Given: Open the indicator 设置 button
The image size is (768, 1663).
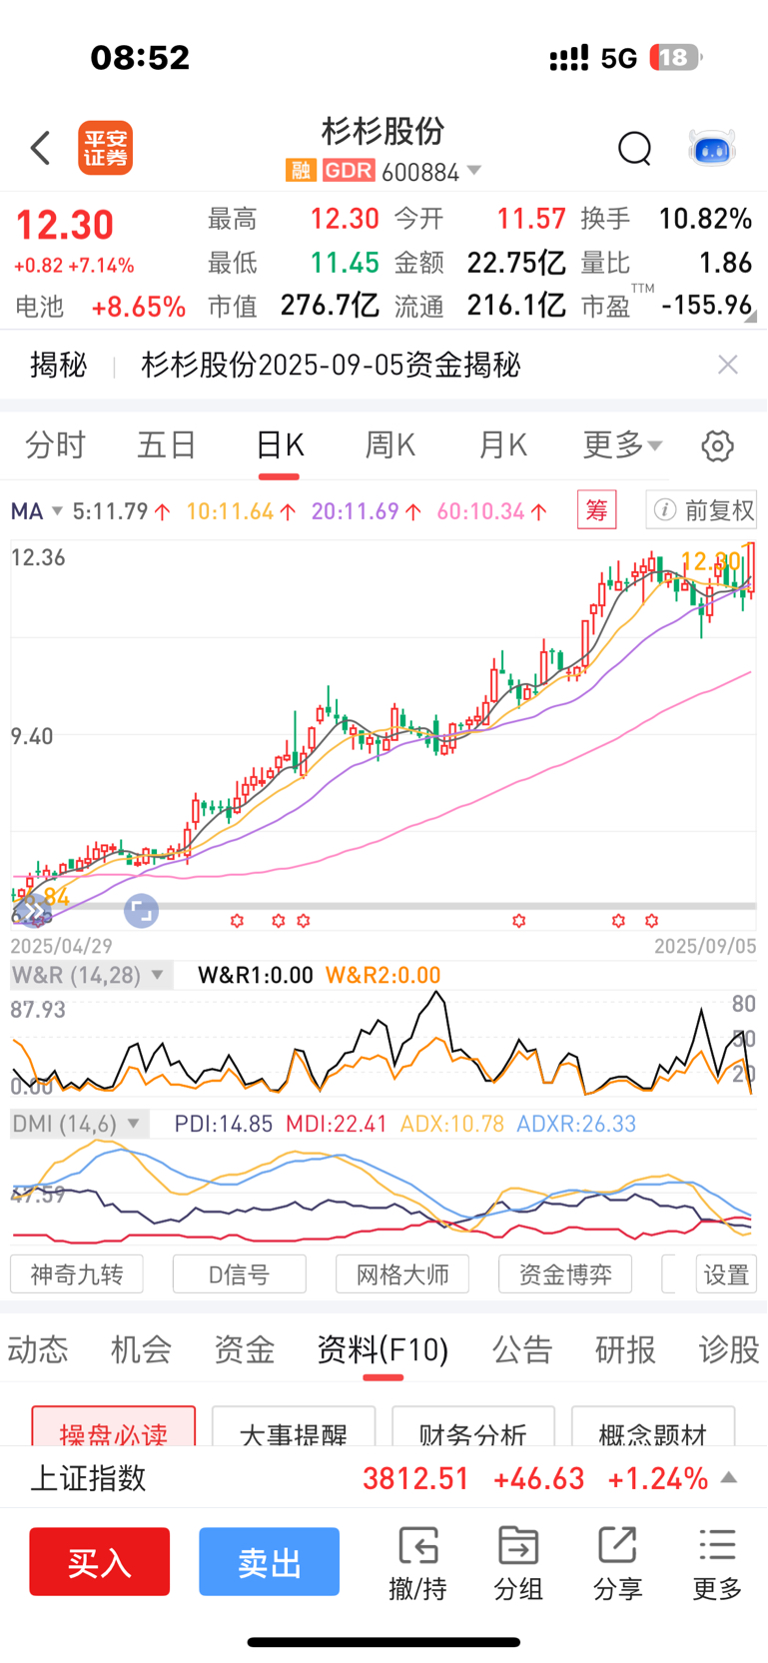Looking at the screenshot, I should [726, 1274].
